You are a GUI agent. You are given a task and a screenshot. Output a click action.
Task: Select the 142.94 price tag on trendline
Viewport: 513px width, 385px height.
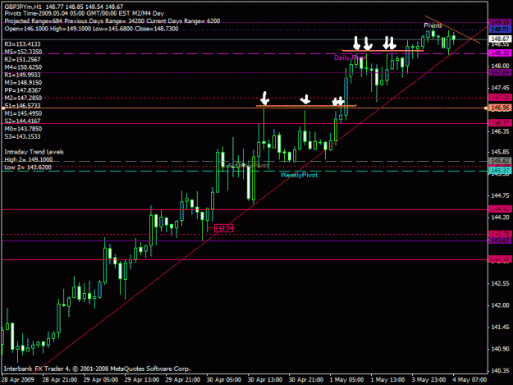pos(224,228)
